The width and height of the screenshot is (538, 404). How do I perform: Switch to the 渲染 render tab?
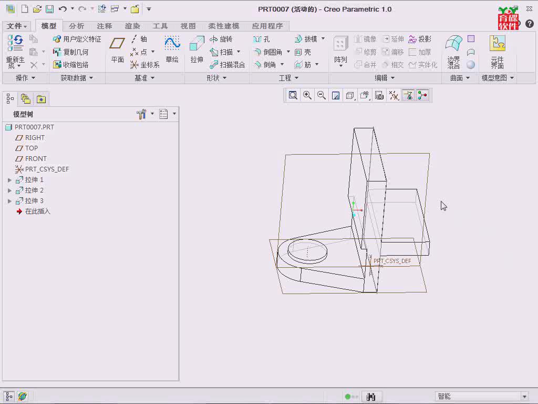click(x=132, y=26)
